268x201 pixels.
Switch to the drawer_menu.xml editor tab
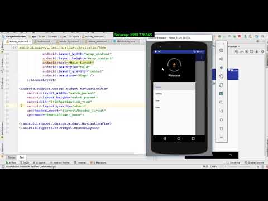tap(97, 41)
